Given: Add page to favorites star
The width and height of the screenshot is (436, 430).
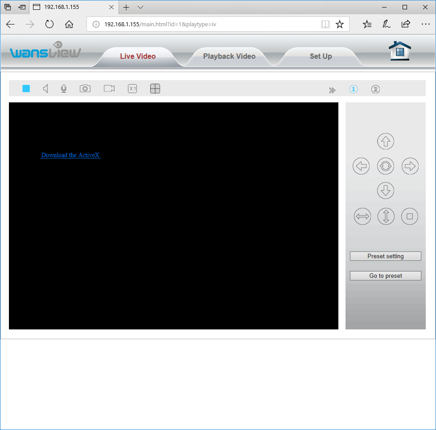Looking at the screenshot, I should pos(340,24).
